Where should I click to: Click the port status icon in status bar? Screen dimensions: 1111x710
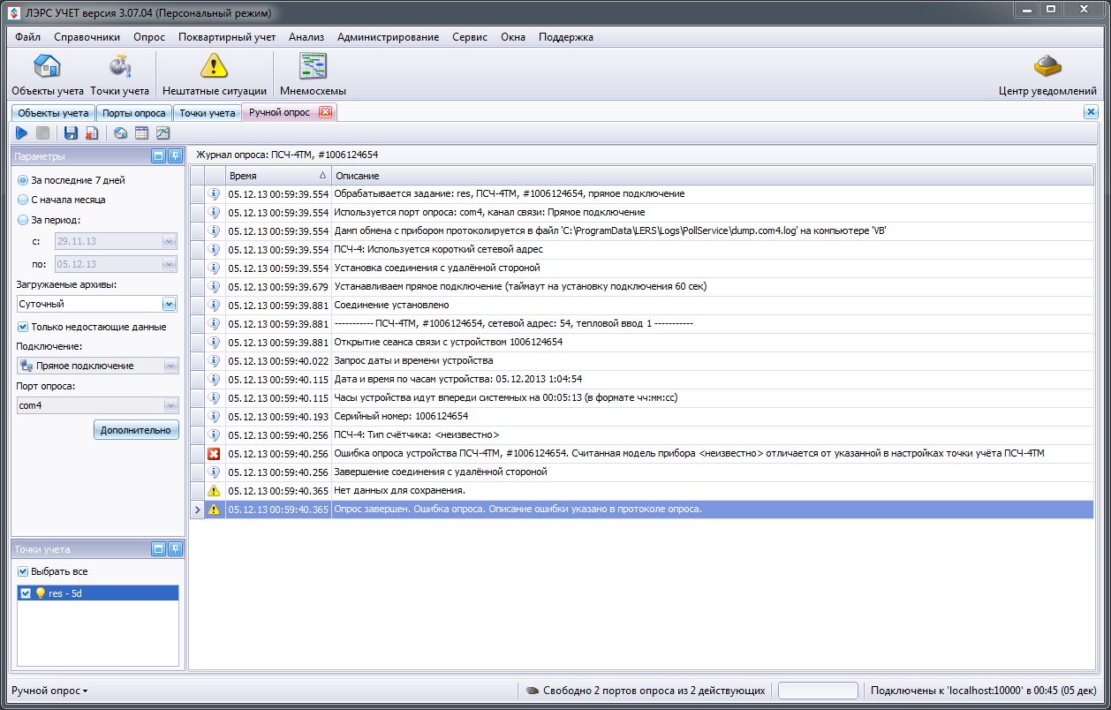point(533,691)
